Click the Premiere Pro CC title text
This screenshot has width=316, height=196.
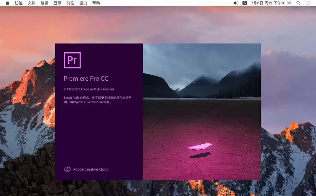pos(86,78)
